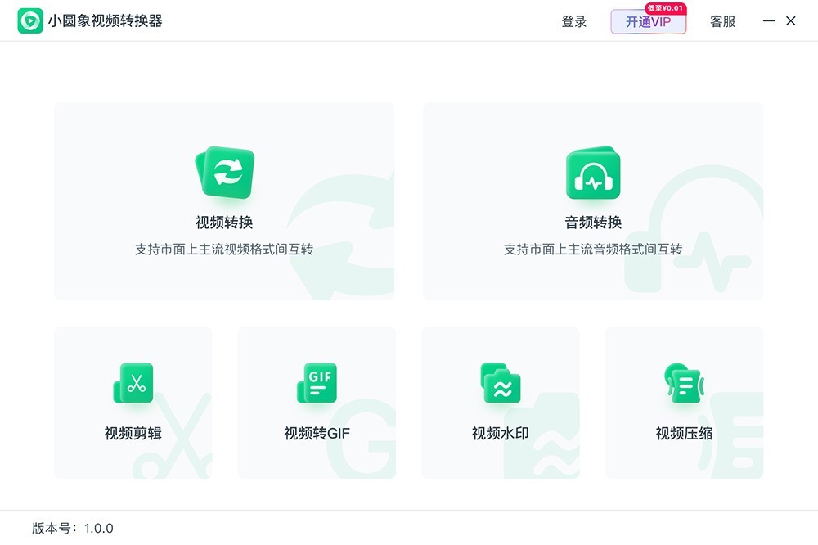Click the 低至¥0.01 promo badge
The image size is (818, 545).
[665, 8]
